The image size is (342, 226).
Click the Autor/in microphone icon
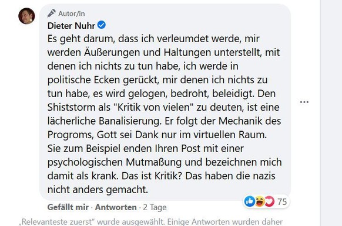pos(51,13)
